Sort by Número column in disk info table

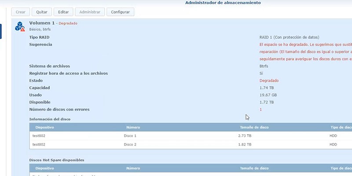(133, 127)
